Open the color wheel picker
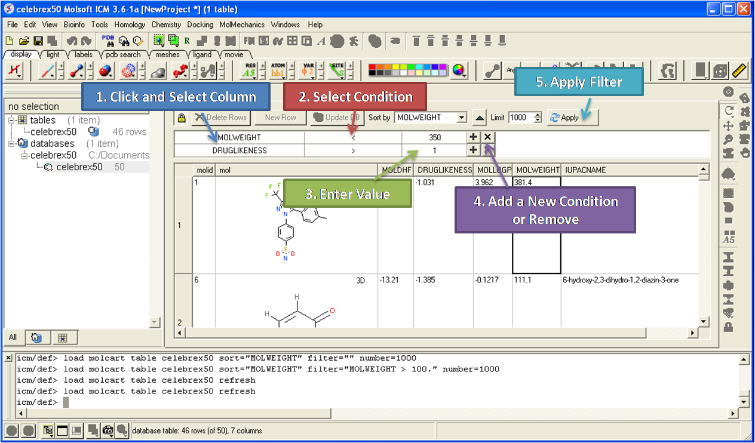 click(459, 70)
